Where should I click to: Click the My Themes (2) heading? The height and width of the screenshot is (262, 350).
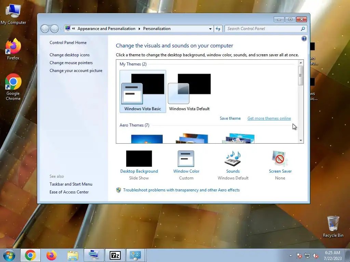[x=133, y=64]
